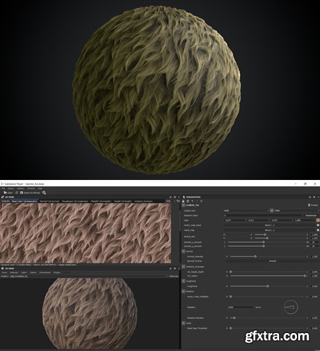320x351 pixels.
Task: Click the Rotation angle dial
Action: [x=291, y=307]
